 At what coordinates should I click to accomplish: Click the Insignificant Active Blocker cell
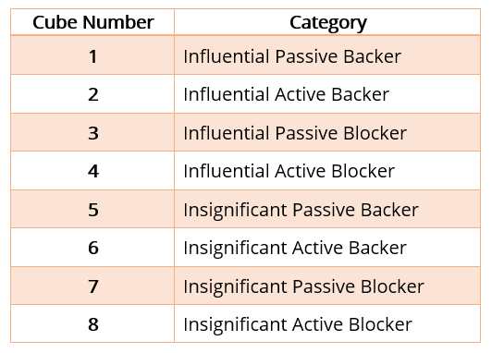[327, 323]
